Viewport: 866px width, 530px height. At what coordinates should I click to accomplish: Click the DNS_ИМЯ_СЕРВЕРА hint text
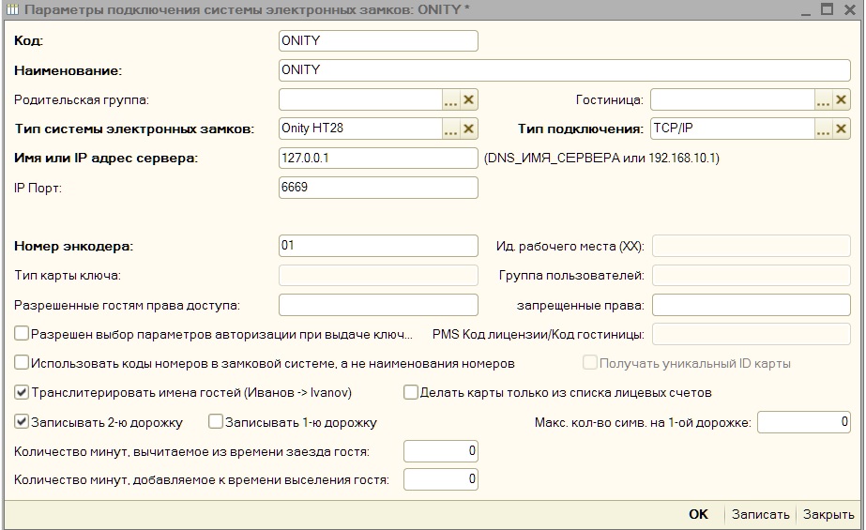click(x=601, y=158)
